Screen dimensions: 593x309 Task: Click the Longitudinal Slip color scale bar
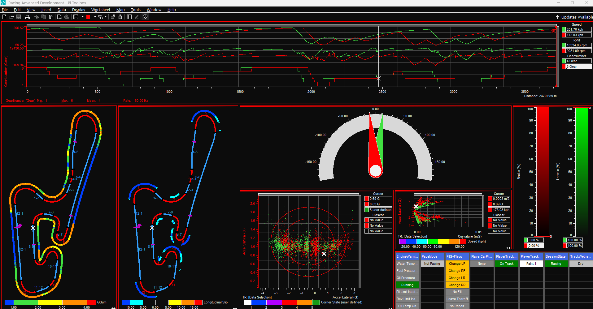tap(162, 302)
